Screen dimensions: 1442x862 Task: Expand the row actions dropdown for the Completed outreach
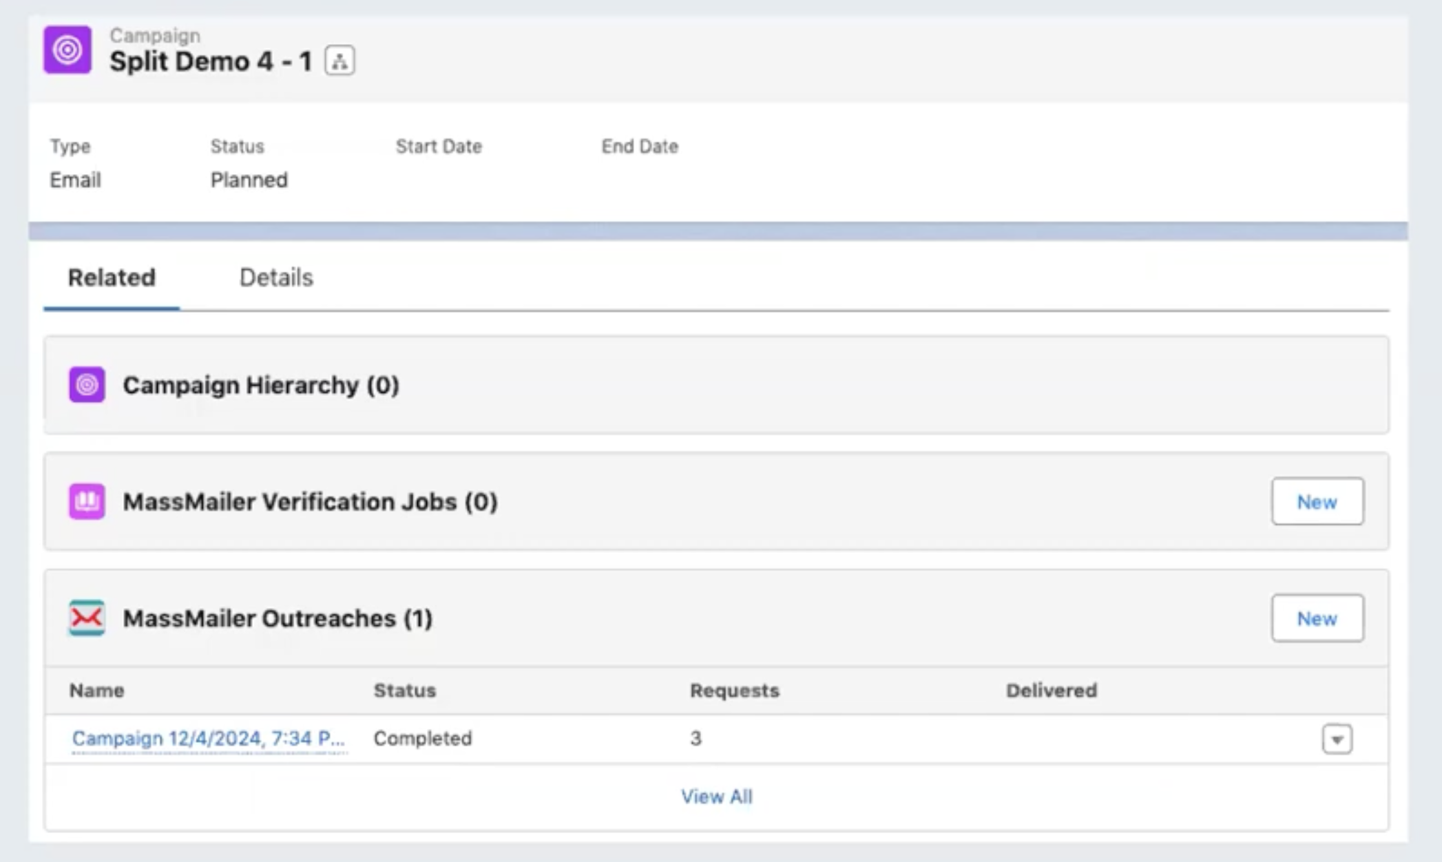(x=1337, y=739)
